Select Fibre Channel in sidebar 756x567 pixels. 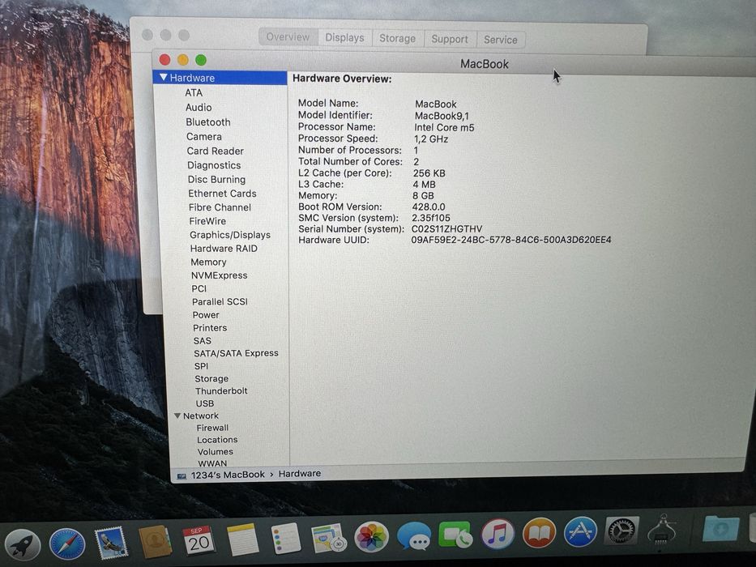click(x=220, y=207)
